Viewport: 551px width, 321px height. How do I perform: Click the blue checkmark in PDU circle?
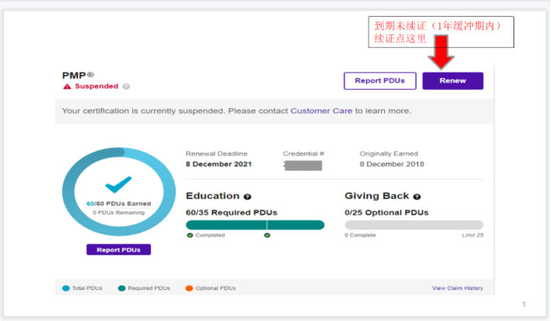click(x=118, y=184)
